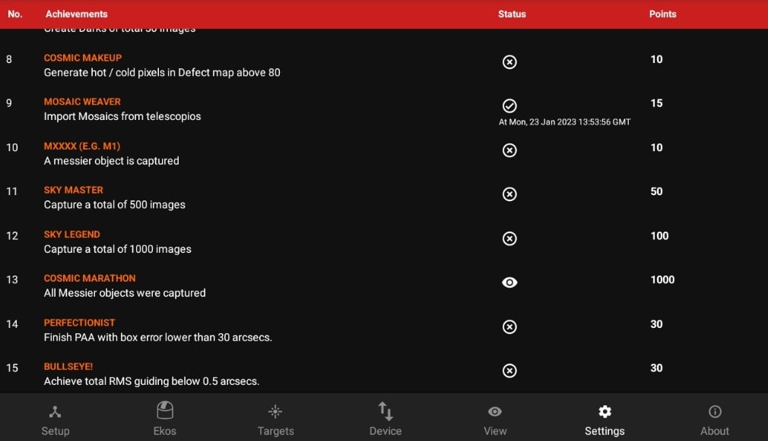Click the Mosaic Weaver completed checkmark icon
768x441 pixels.
(x=509, y=106)
